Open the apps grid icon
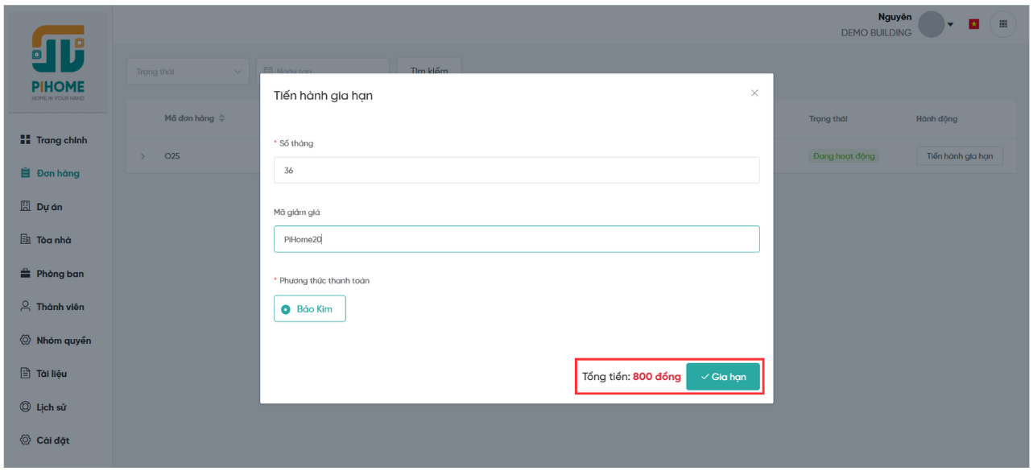 pos(1002,24)
